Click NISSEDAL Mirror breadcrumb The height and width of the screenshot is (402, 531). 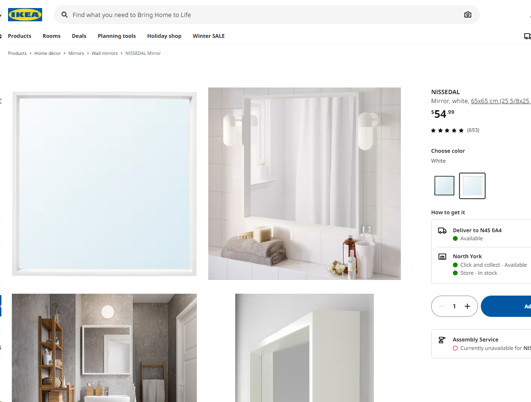143,53
